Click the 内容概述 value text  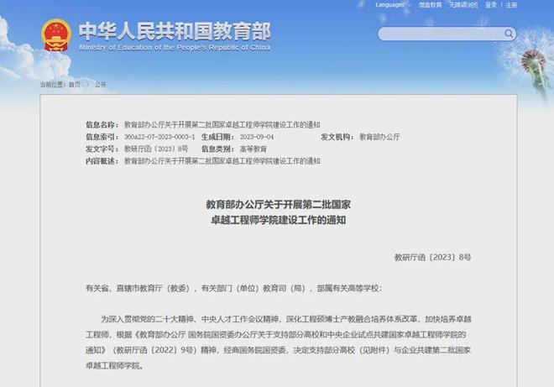pos(222,161)
